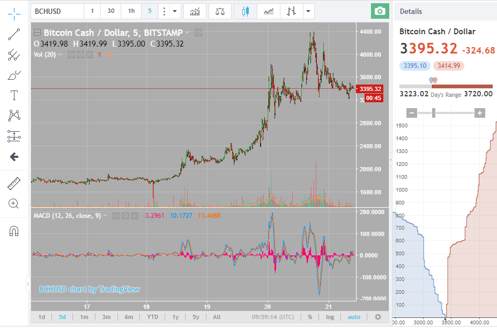Select the crosshair cursor tool
The image size is (497, 334).
(14, 13)
